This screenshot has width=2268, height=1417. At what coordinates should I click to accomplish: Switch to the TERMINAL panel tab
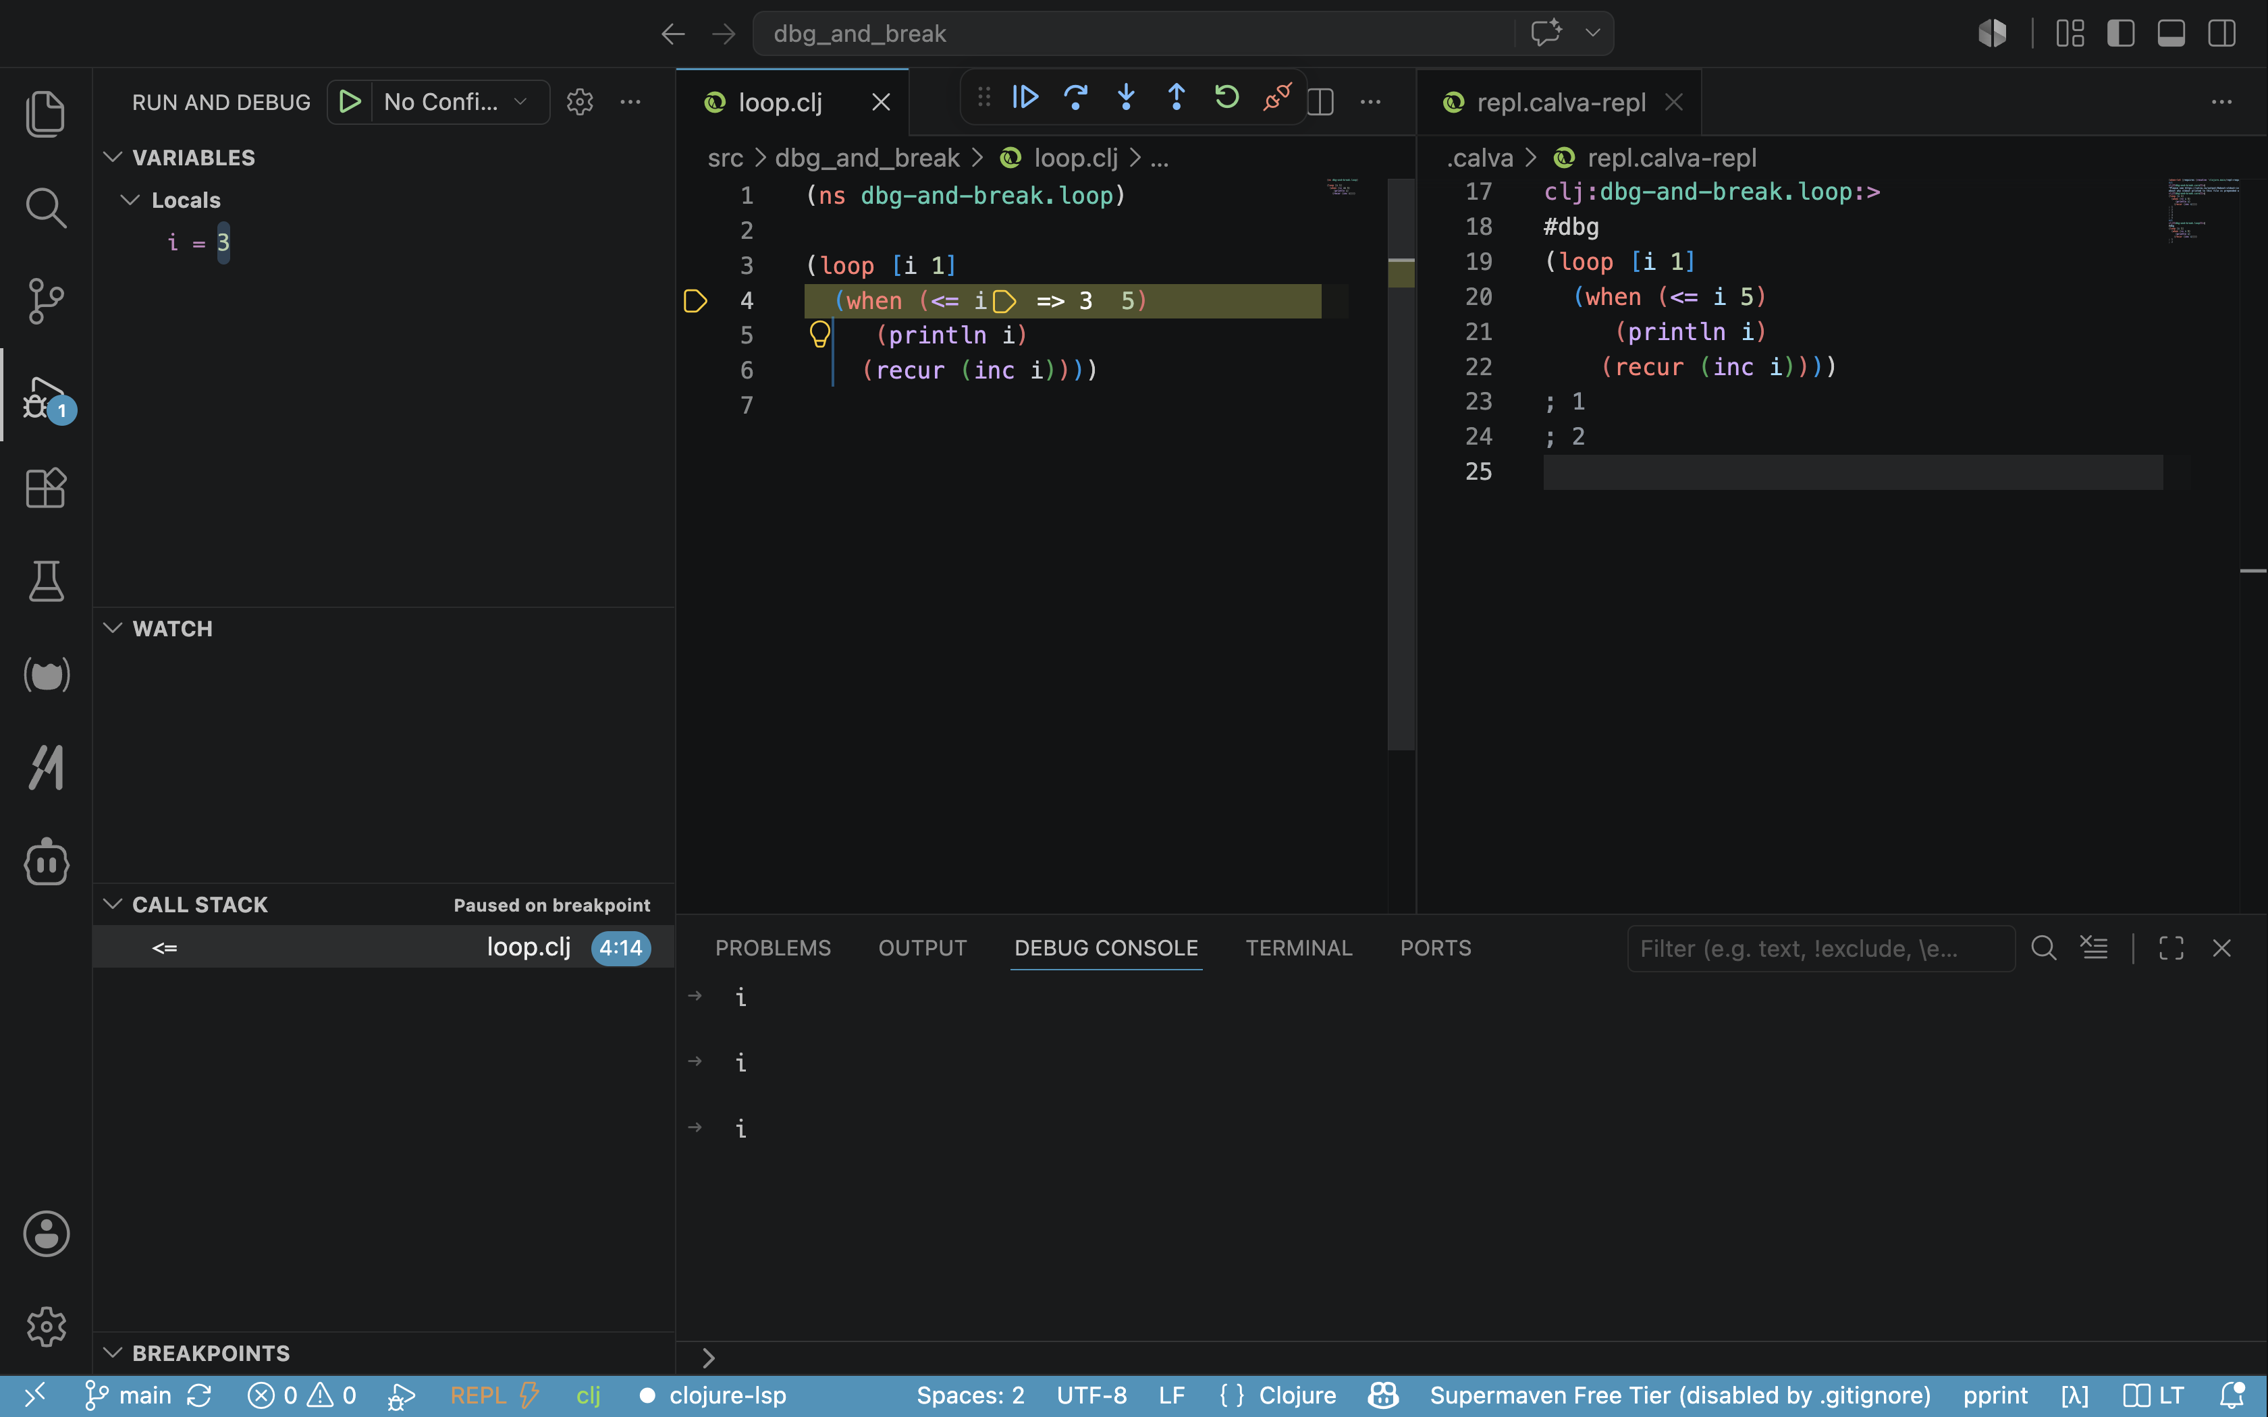1299,949
